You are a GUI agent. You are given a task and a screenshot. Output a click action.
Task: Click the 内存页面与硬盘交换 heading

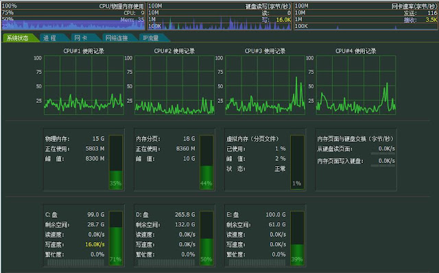pos(356,139)
